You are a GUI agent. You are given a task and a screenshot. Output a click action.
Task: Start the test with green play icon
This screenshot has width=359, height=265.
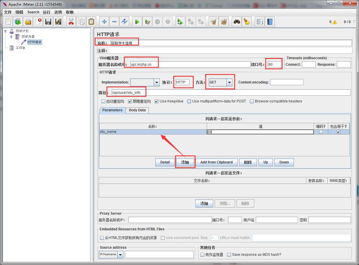tap(137, 22)
